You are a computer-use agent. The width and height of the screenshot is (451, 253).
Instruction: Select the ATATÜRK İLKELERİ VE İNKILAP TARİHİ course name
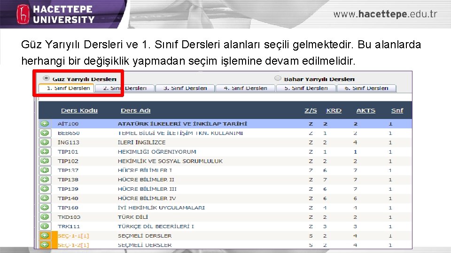point(182,124)
